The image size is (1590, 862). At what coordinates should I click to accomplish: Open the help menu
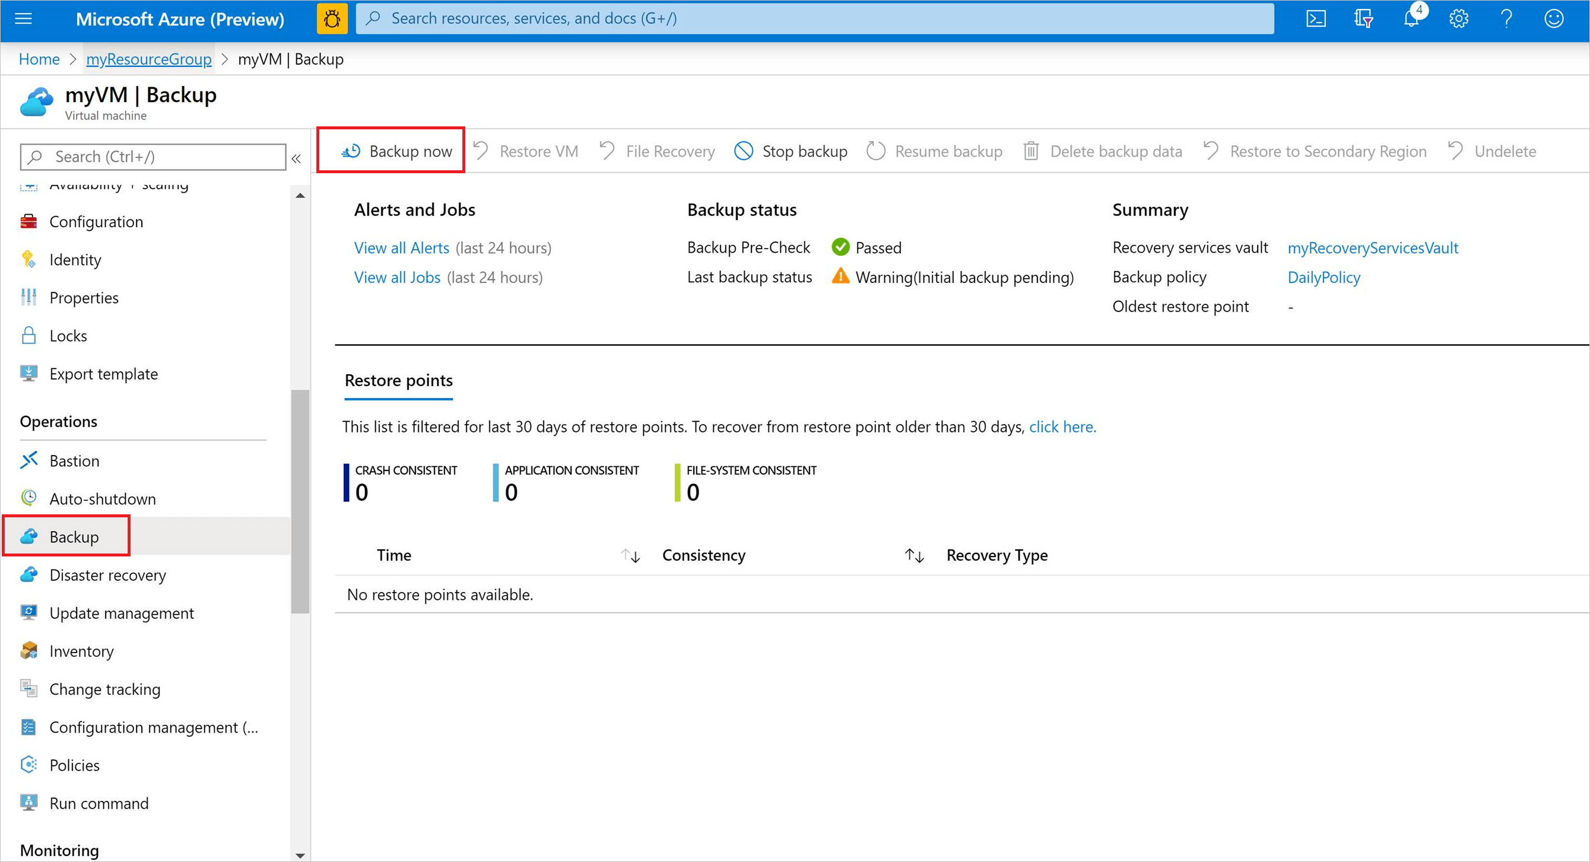click(x=1506, y=18)
